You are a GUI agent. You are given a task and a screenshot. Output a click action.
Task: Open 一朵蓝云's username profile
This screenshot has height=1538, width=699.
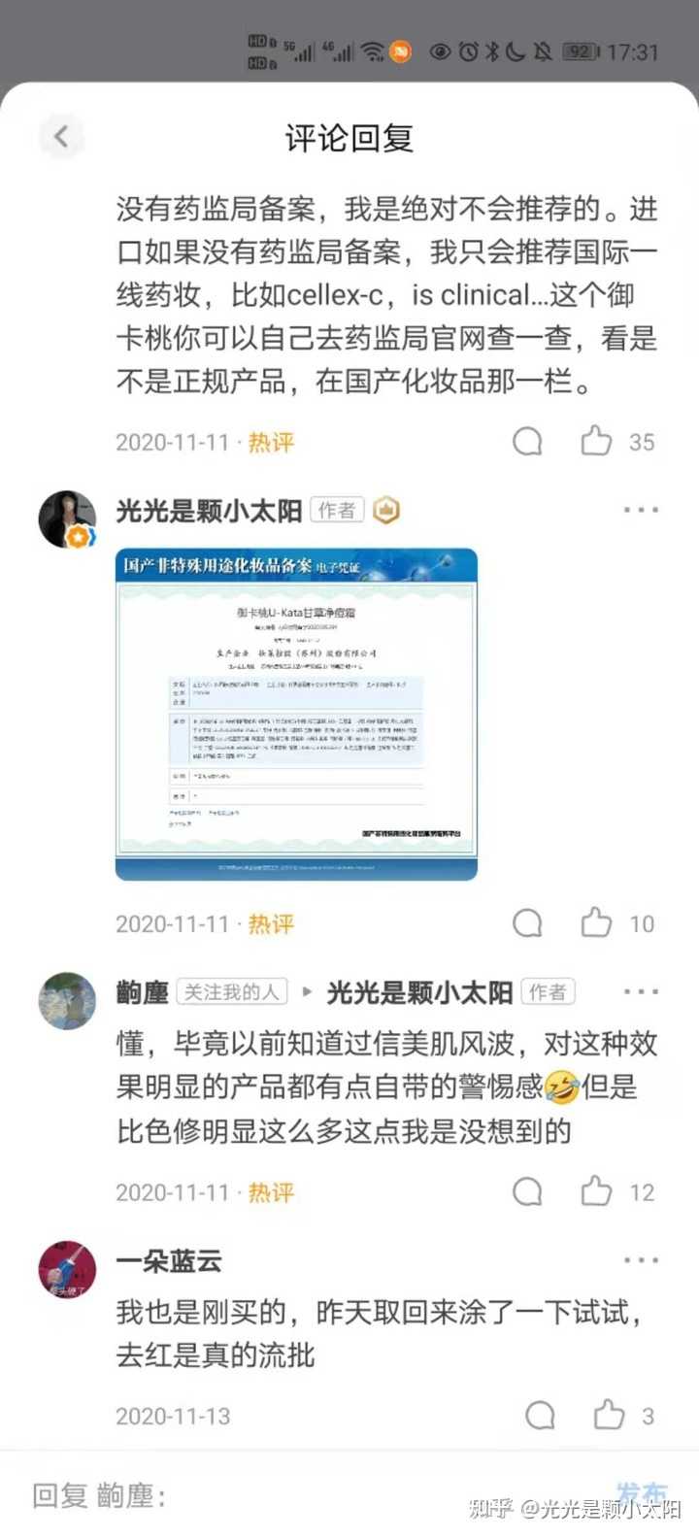(169, 1261)
